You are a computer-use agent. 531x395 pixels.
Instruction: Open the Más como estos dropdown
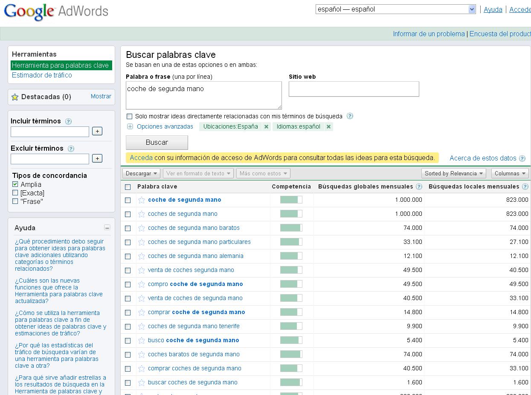coord(263,173)
